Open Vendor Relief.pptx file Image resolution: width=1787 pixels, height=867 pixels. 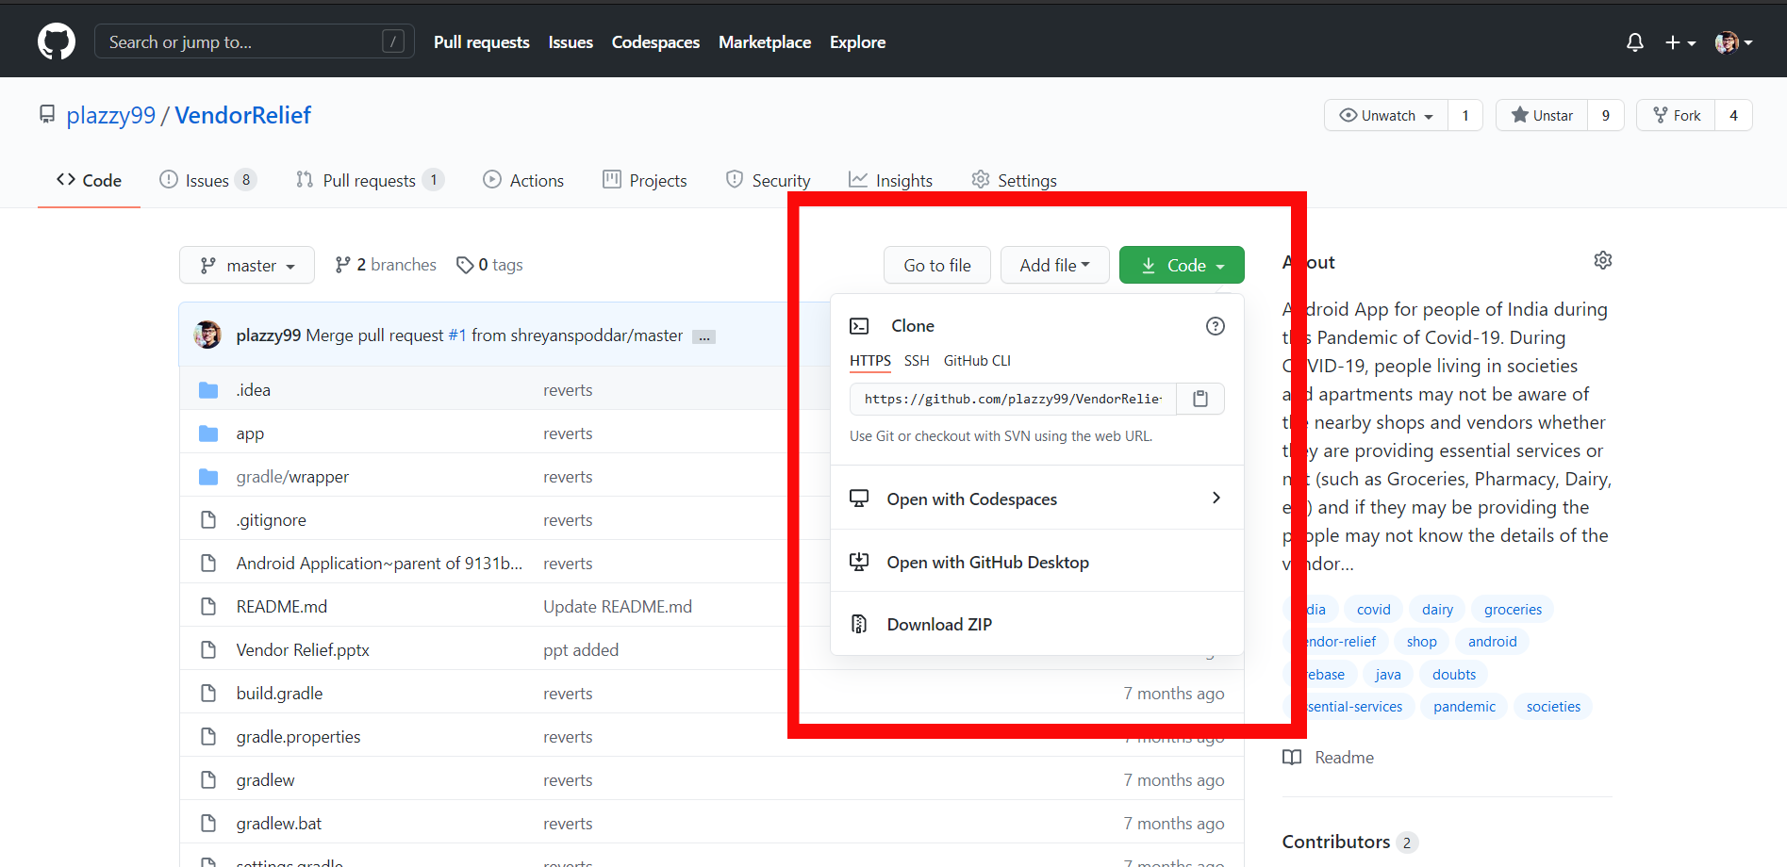(303, 650)
